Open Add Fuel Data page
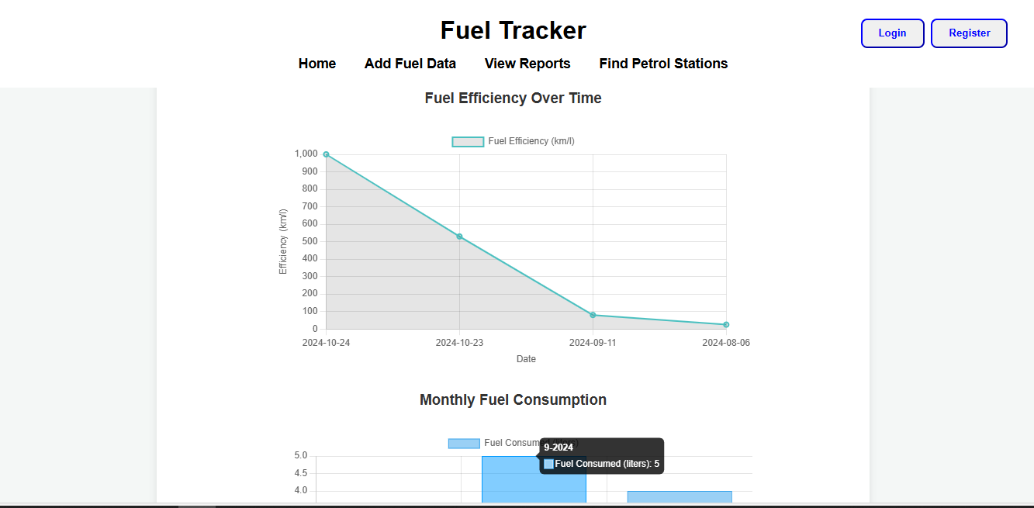 tap(410, 64)
